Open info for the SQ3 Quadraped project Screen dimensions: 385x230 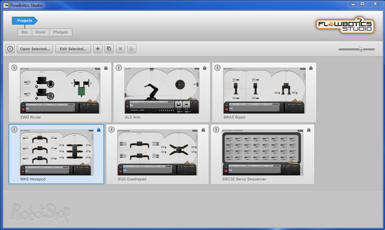click(111, 130)
